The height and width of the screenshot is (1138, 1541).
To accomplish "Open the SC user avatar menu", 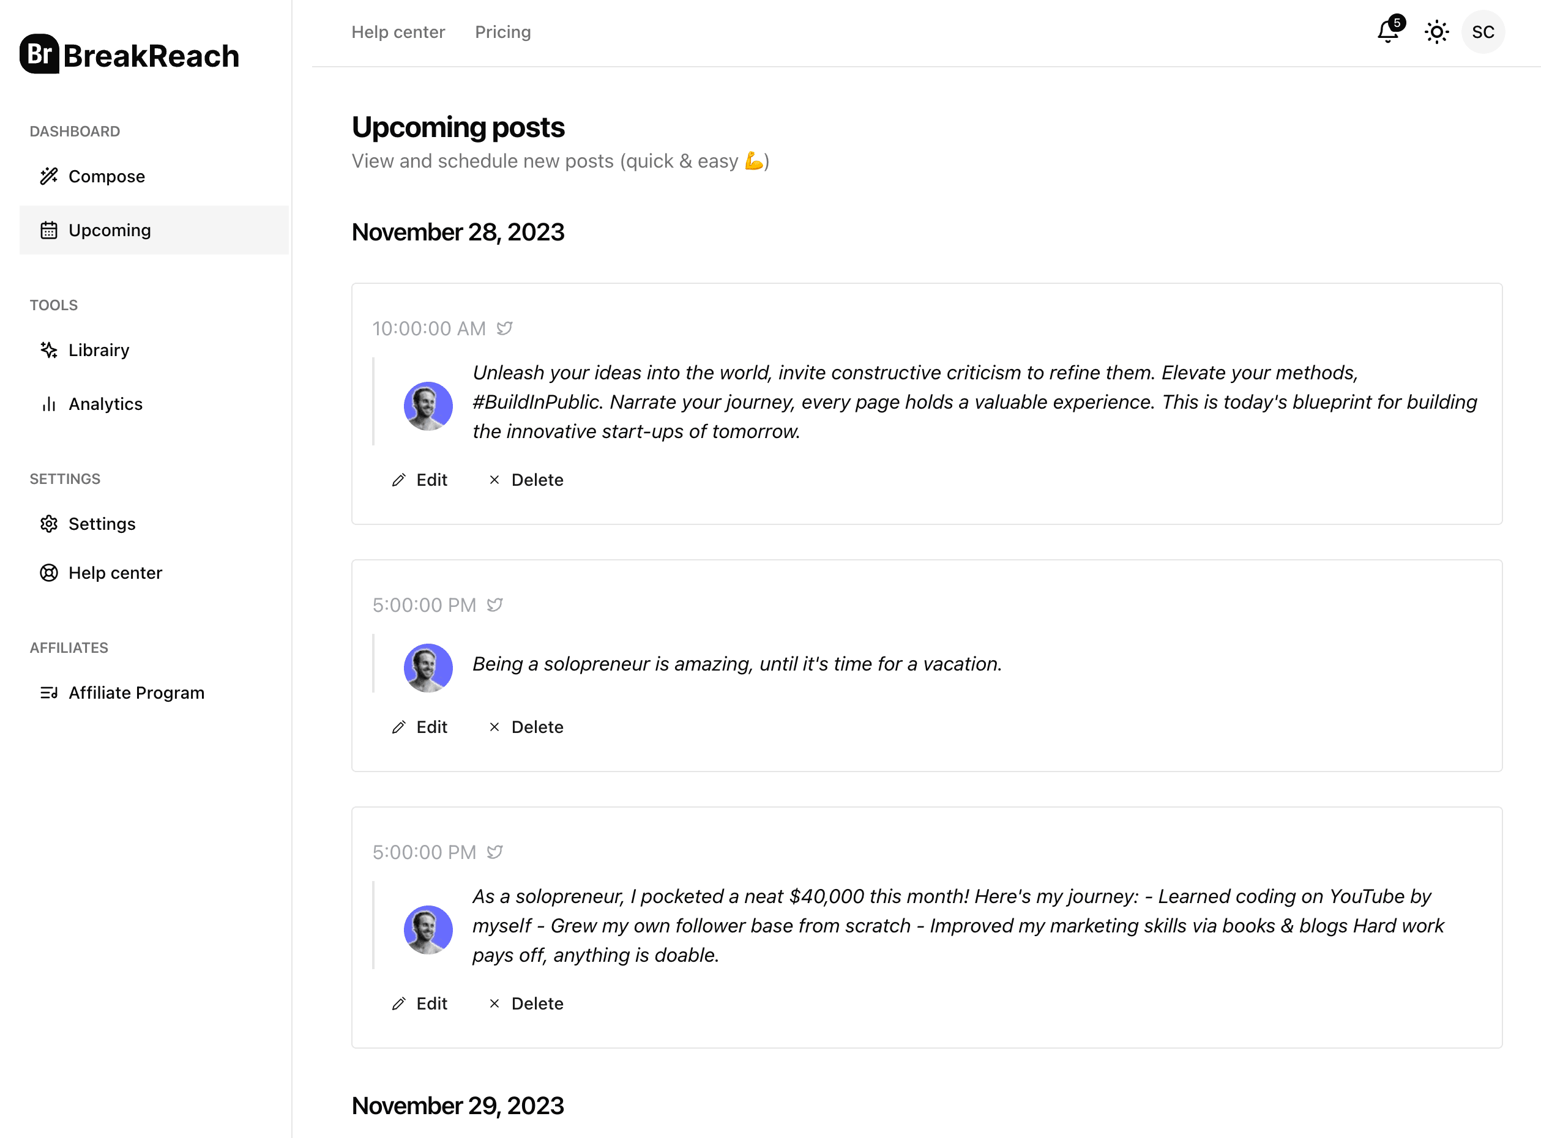I will pos(1483,32).
